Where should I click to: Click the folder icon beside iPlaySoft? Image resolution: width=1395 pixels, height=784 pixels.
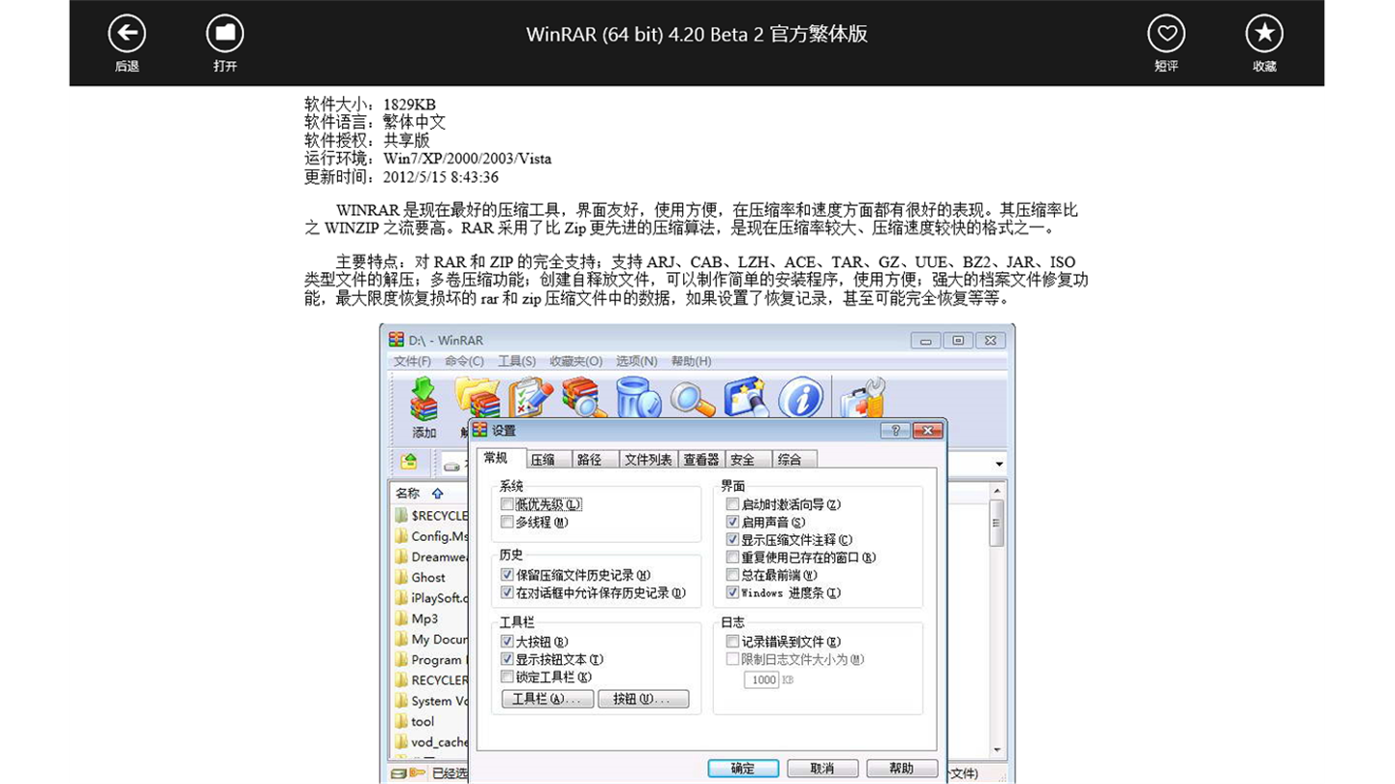(401, 598)
